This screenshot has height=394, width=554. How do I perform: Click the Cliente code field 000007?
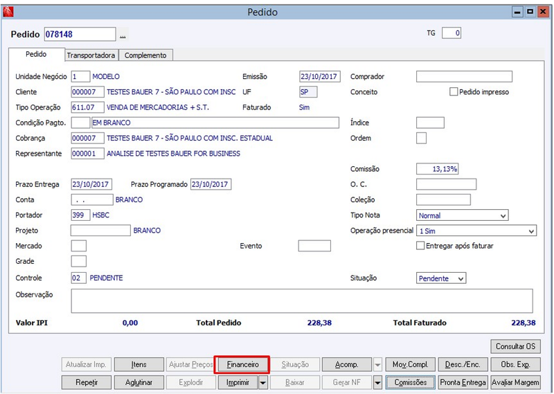point(88,92)
